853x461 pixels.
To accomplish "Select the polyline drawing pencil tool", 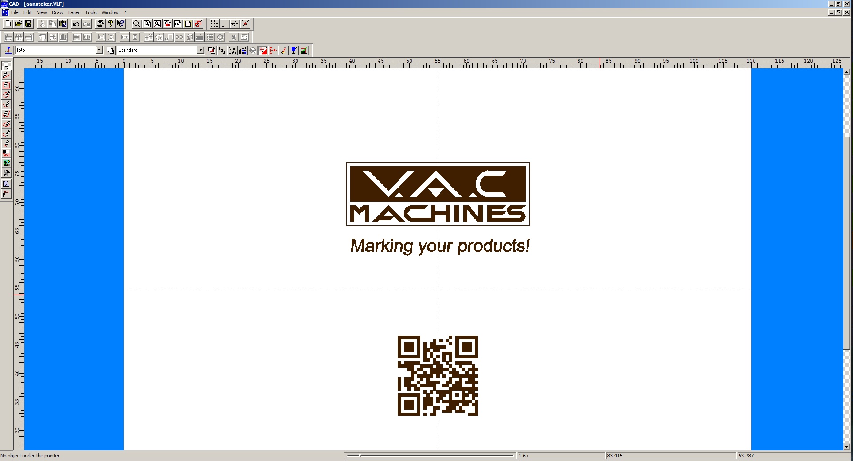I will point(6,114).
